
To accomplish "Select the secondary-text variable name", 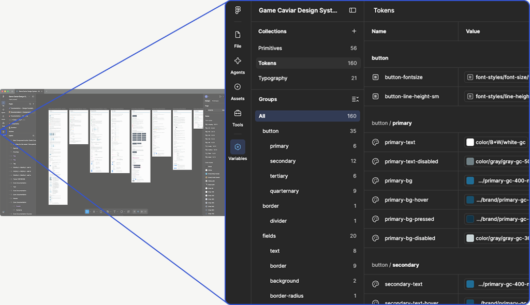I will [404, 284].
